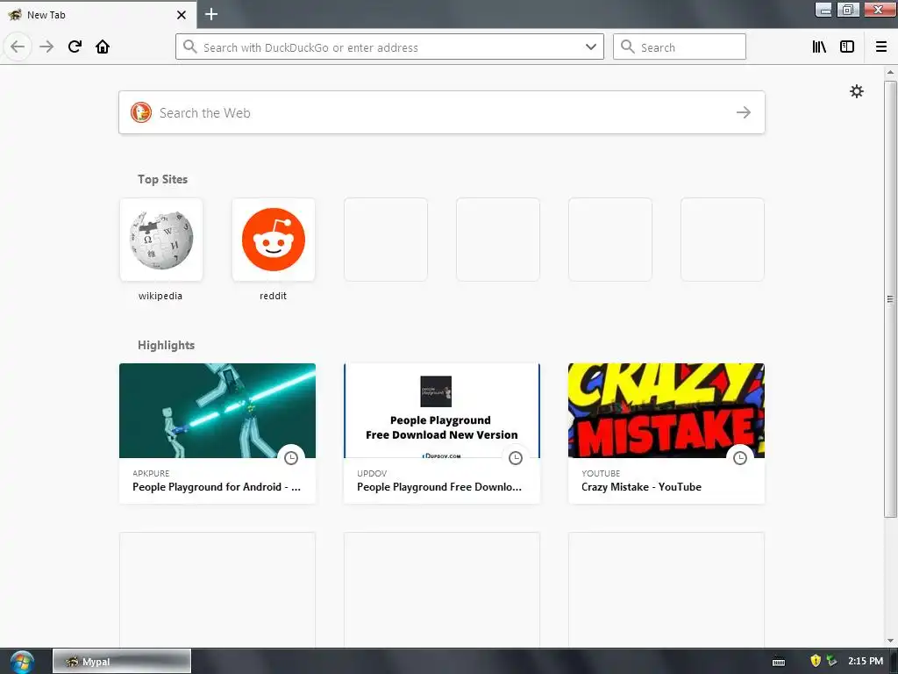This screenshot has height=674, width=898.
Task: Click the on-screen keyboard tray icon
Action: 779,662
